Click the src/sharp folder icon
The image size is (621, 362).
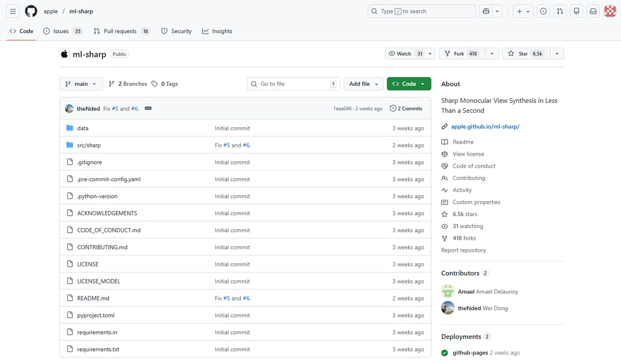tap(70, 145)
